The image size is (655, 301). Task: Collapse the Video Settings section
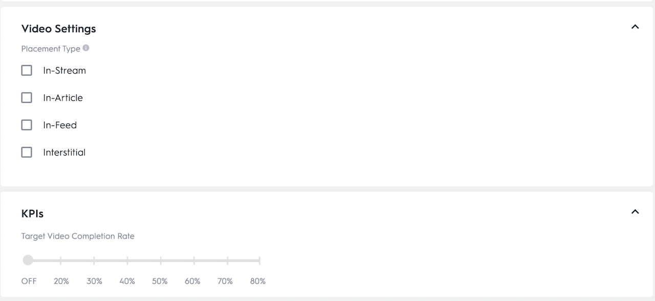click(x=635, y=27)
